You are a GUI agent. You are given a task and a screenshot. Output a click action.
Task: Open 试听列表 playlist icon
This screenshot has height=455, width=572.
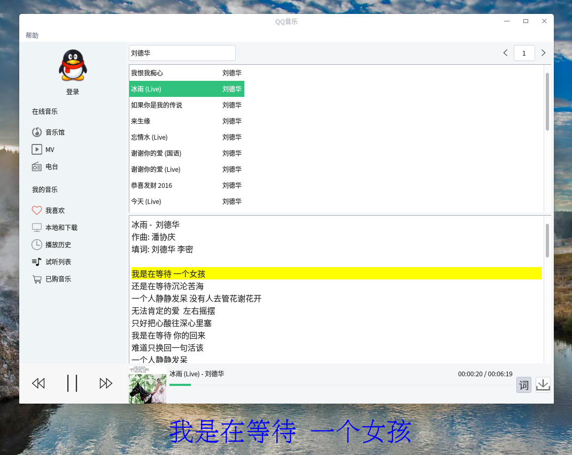point(37,262)
